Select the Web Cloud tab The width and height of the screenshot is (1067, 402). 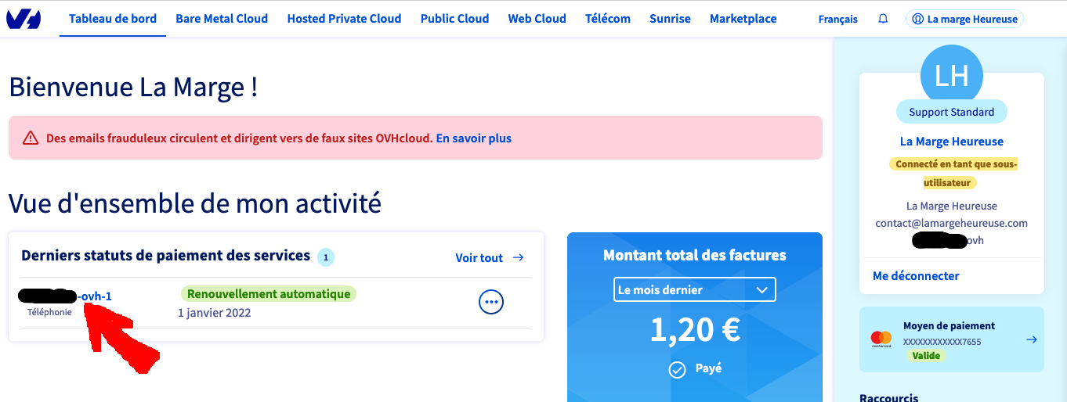(537, 19)
